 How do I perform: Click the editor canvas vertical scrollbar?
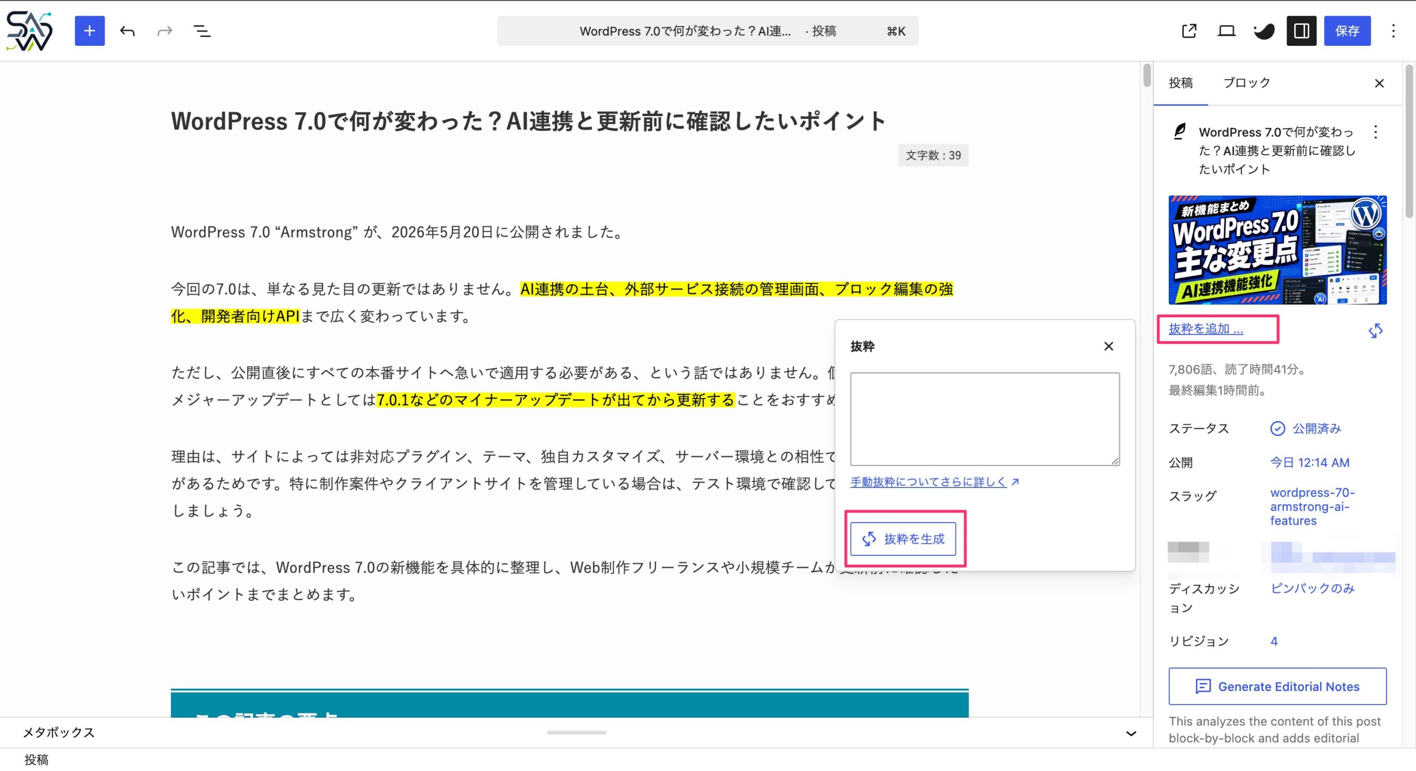1147,76
